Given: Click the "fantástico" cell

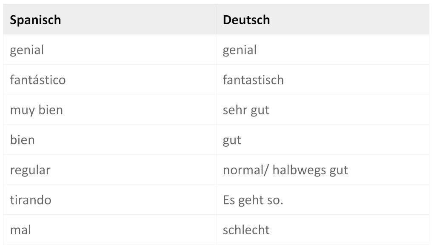Looking at the screenshot, I should [38, 80].
